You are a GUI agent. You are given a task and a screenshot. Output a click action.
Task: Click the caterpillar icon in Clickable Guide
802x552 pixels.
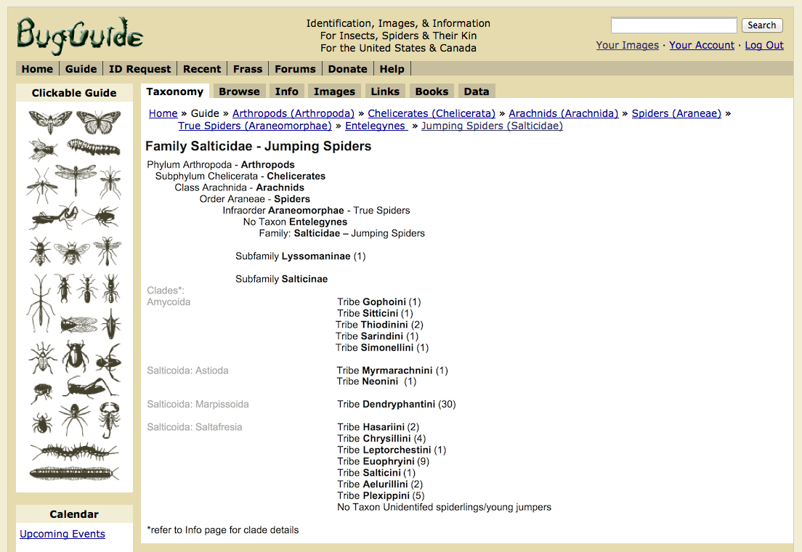94,147
